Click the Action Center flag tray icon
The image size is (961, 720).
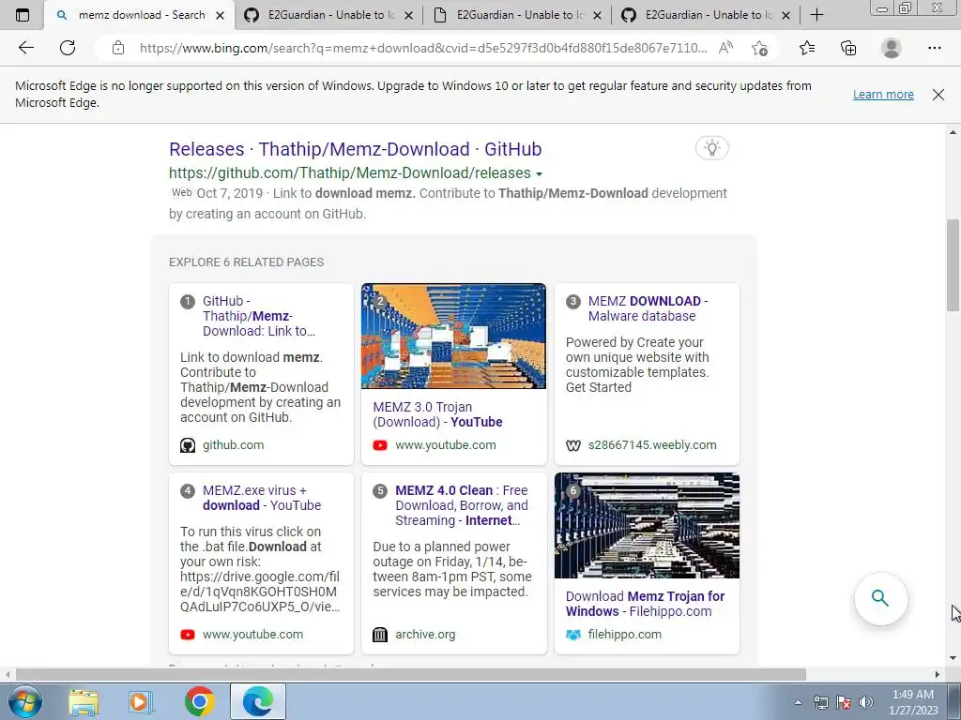[x=844, y=702]
